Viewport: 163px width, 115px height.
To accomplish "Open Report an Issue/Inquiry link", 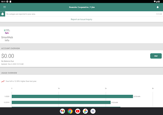I will pyautogui.click(x=81, y=19).
